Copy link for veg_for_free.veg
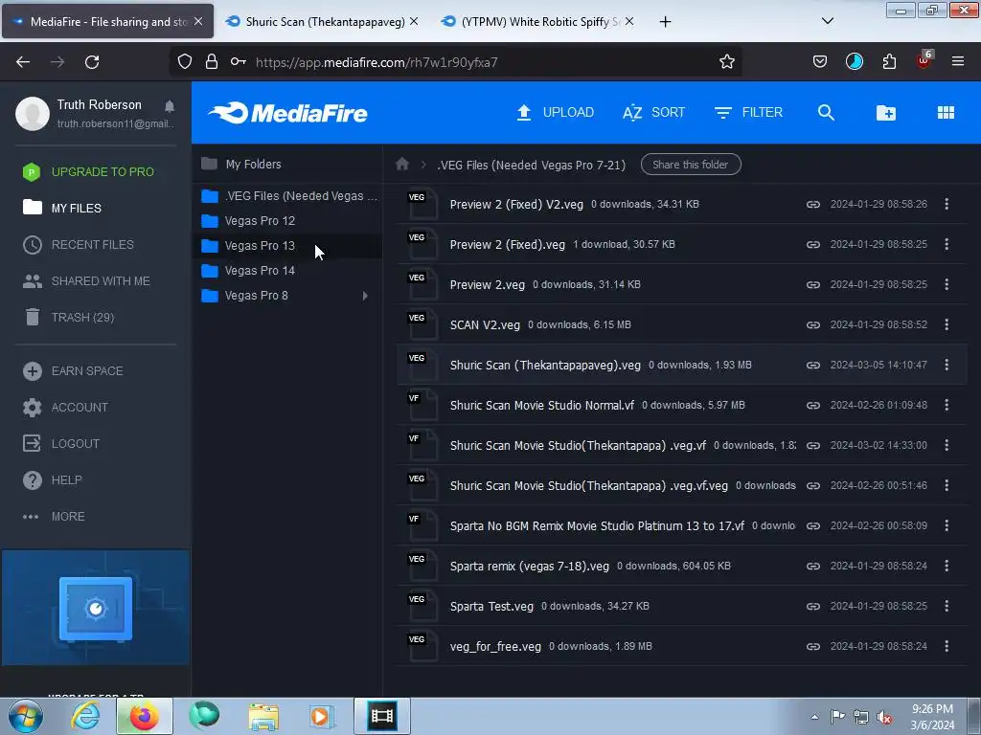 812,647
